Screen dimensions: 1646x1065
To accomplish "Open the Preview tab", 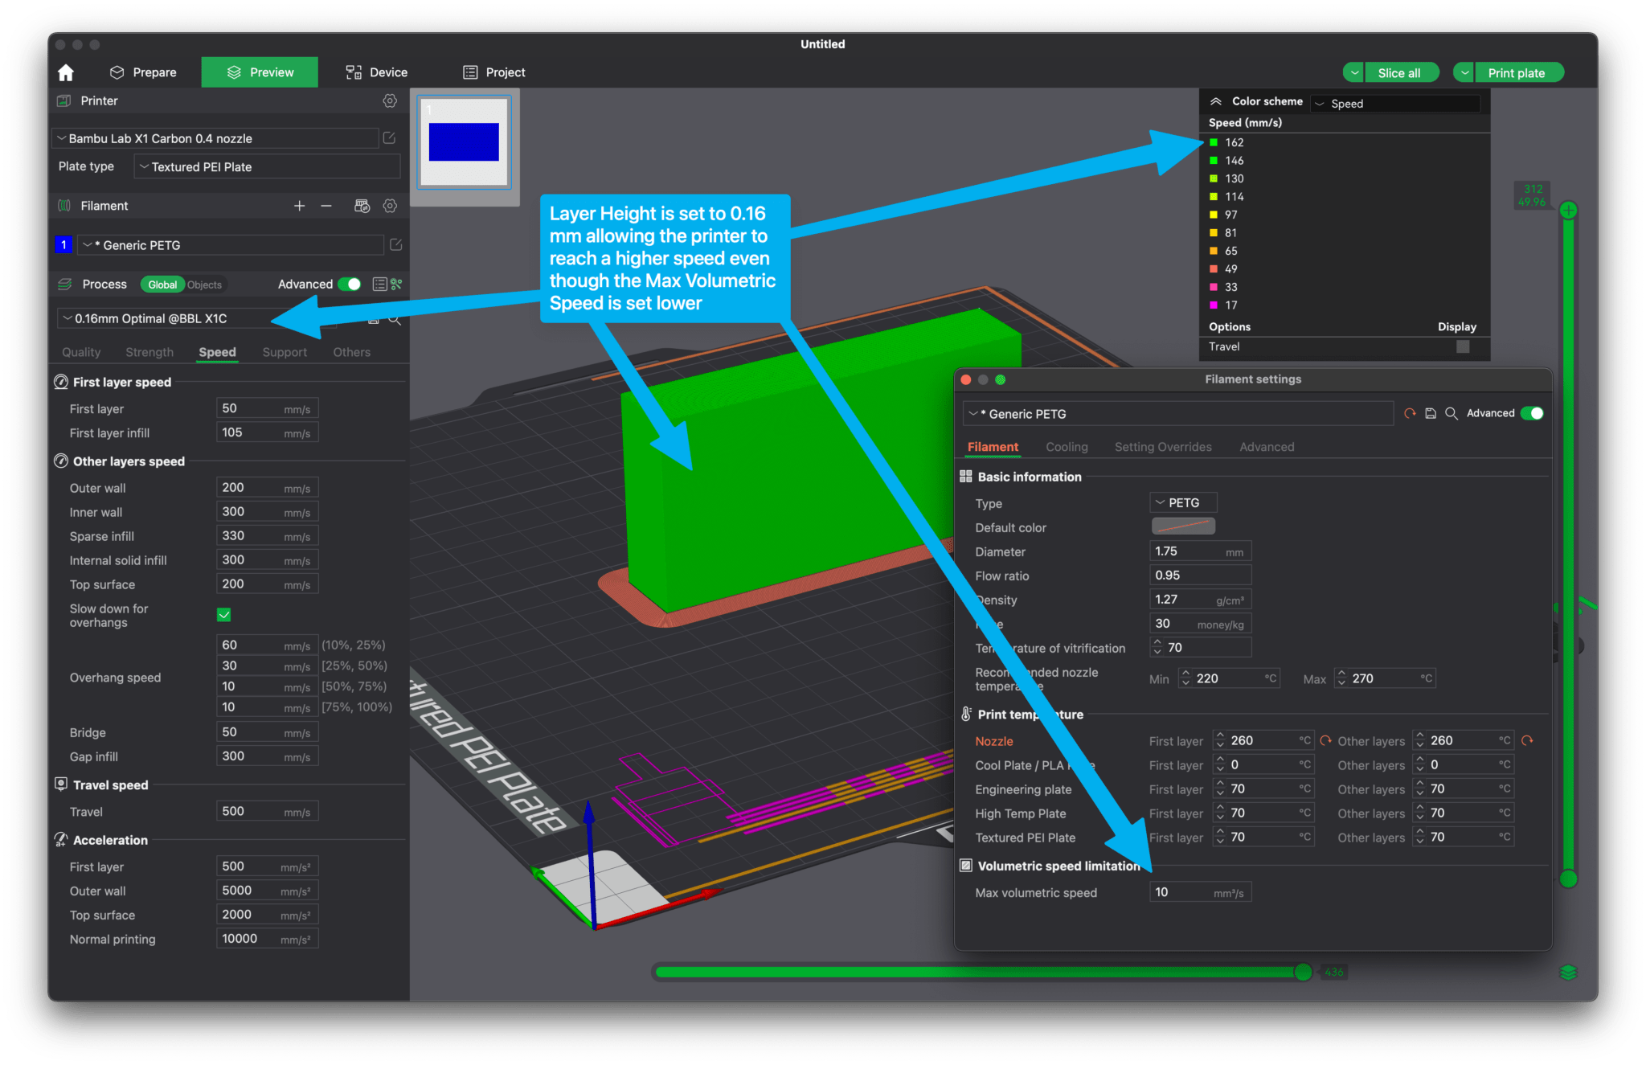I will (259, 72).
